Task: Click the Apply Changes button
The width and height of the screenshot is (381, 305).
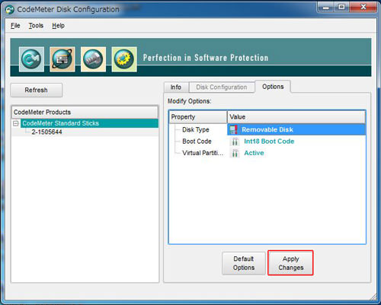Action: [290, 263]
